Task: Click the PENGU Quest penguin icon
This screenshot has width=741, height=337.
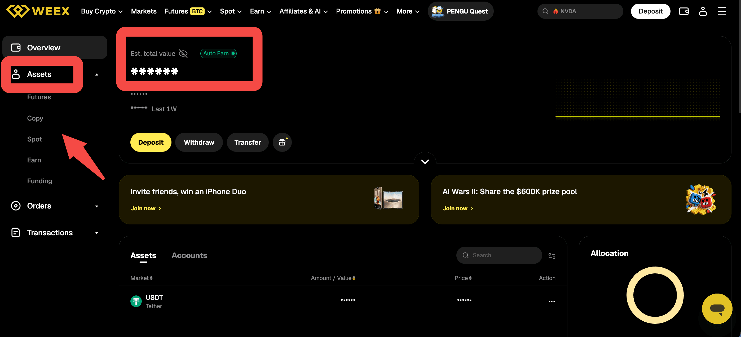Action: 437,11
